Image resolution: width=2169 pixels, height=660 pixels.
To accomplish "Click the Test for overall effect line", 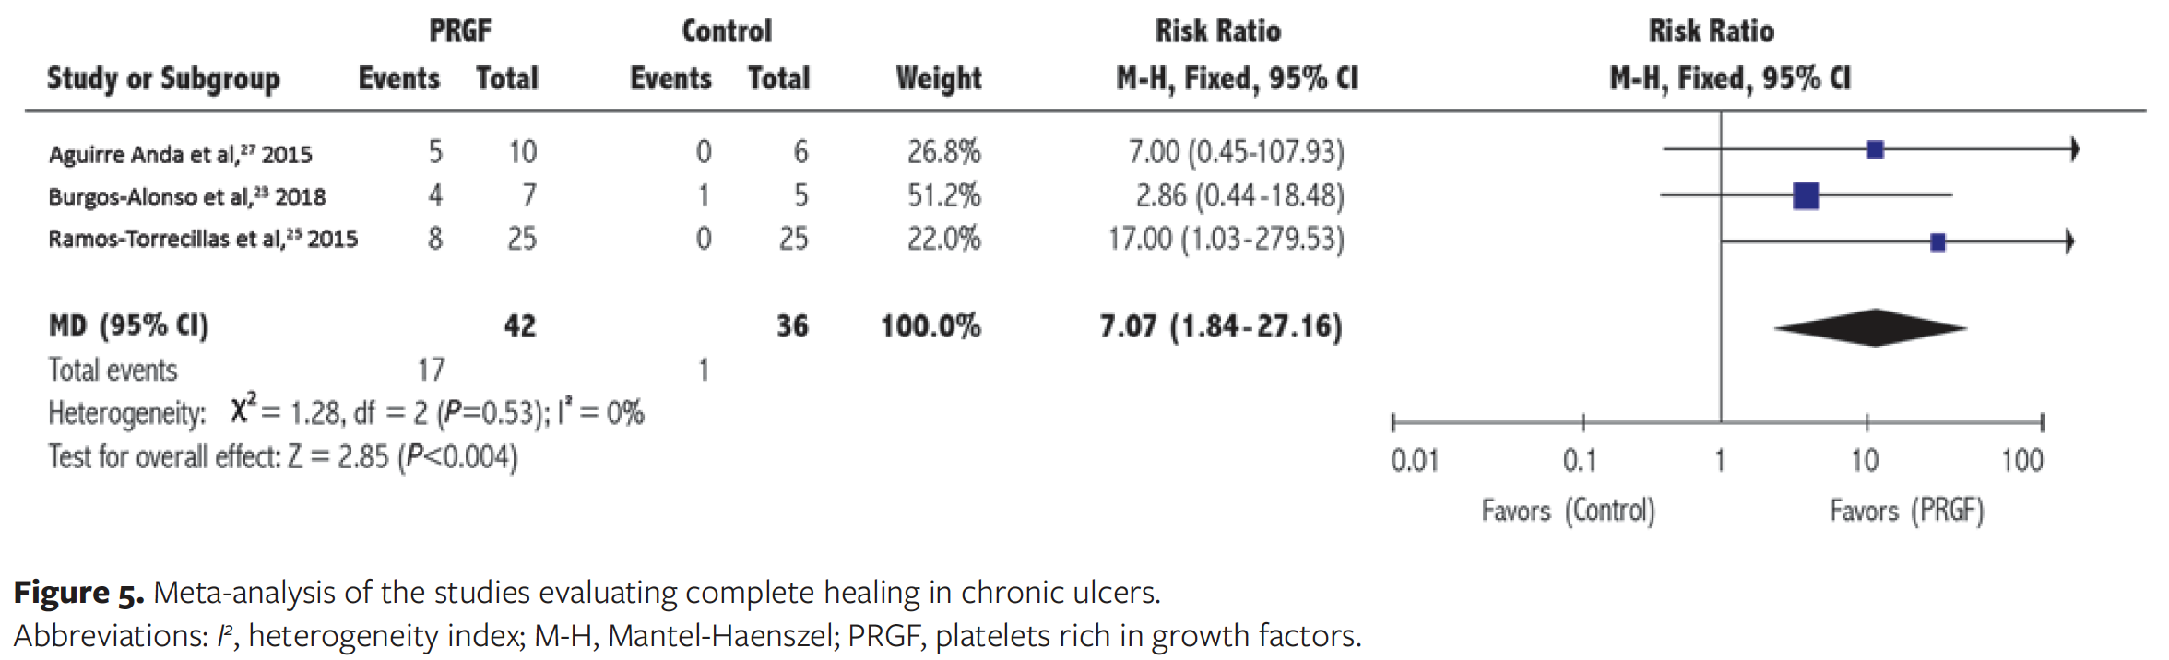I will 282,456.
